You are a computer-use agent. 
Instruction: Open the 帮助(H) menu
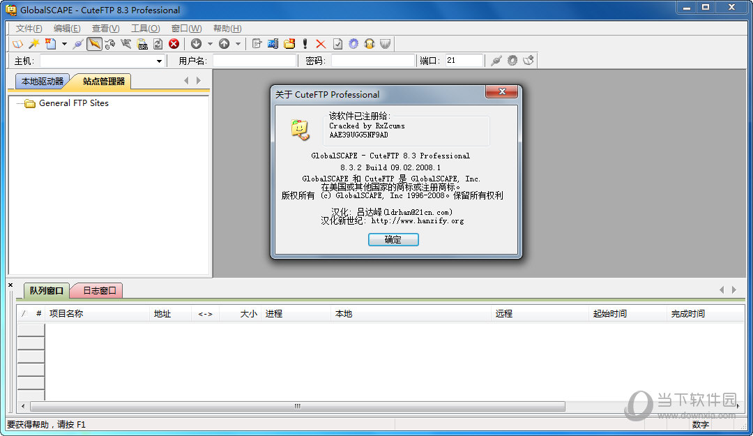[x=227, y=29]
